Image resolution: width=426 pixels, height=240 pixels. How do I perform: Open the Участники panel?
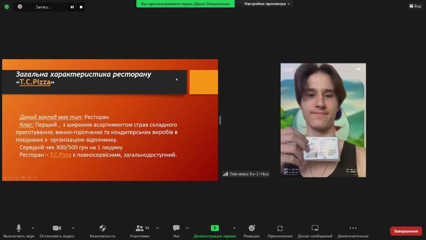coord(140,231)
